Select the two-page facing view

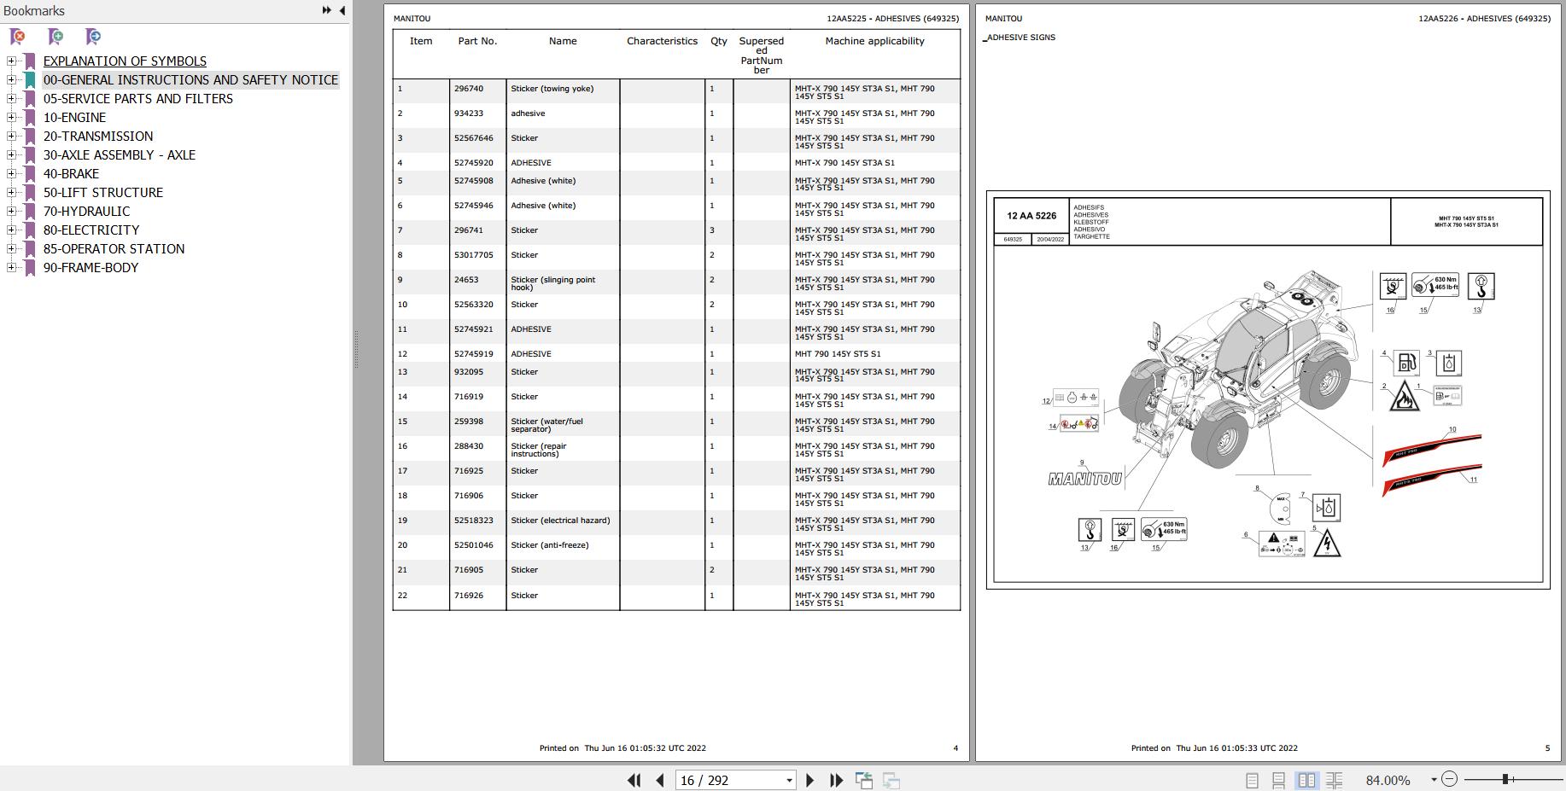1306,780
